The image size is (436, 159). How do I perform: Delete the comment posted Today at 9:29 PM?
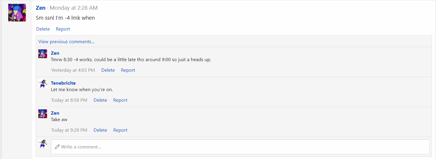pos(100,130)
